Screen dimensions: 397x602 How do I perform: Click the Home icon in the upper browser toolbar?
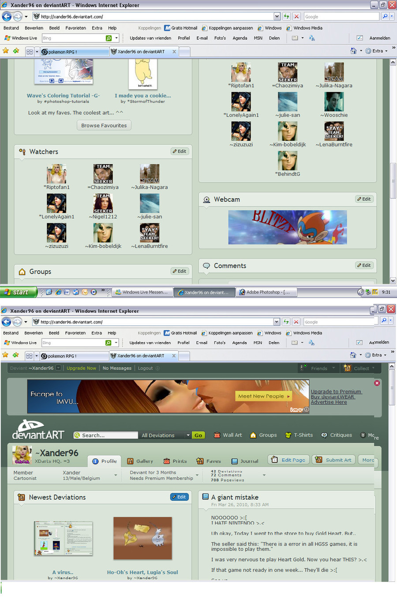pyautogui.click(x=353, y=51)
